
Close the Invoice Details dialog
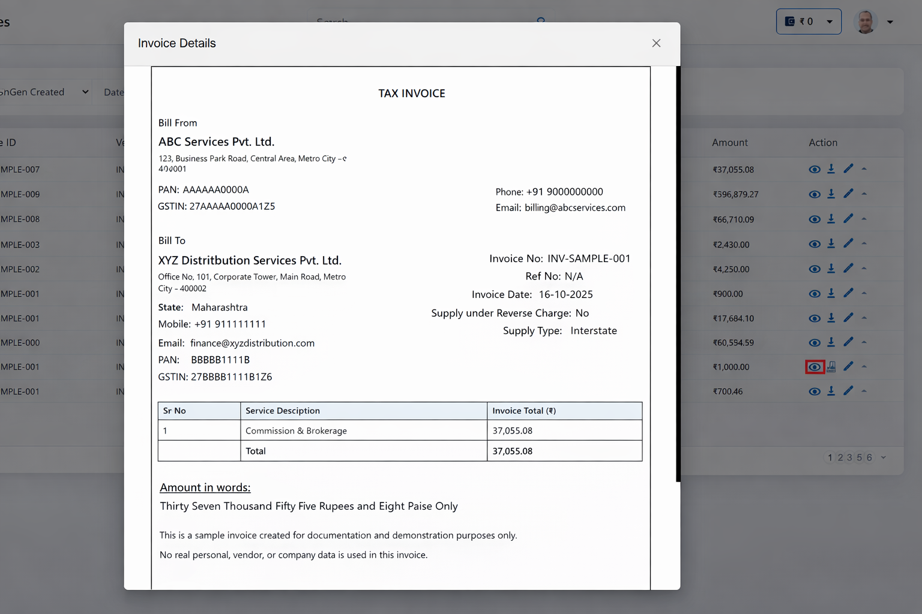(656, 43)
